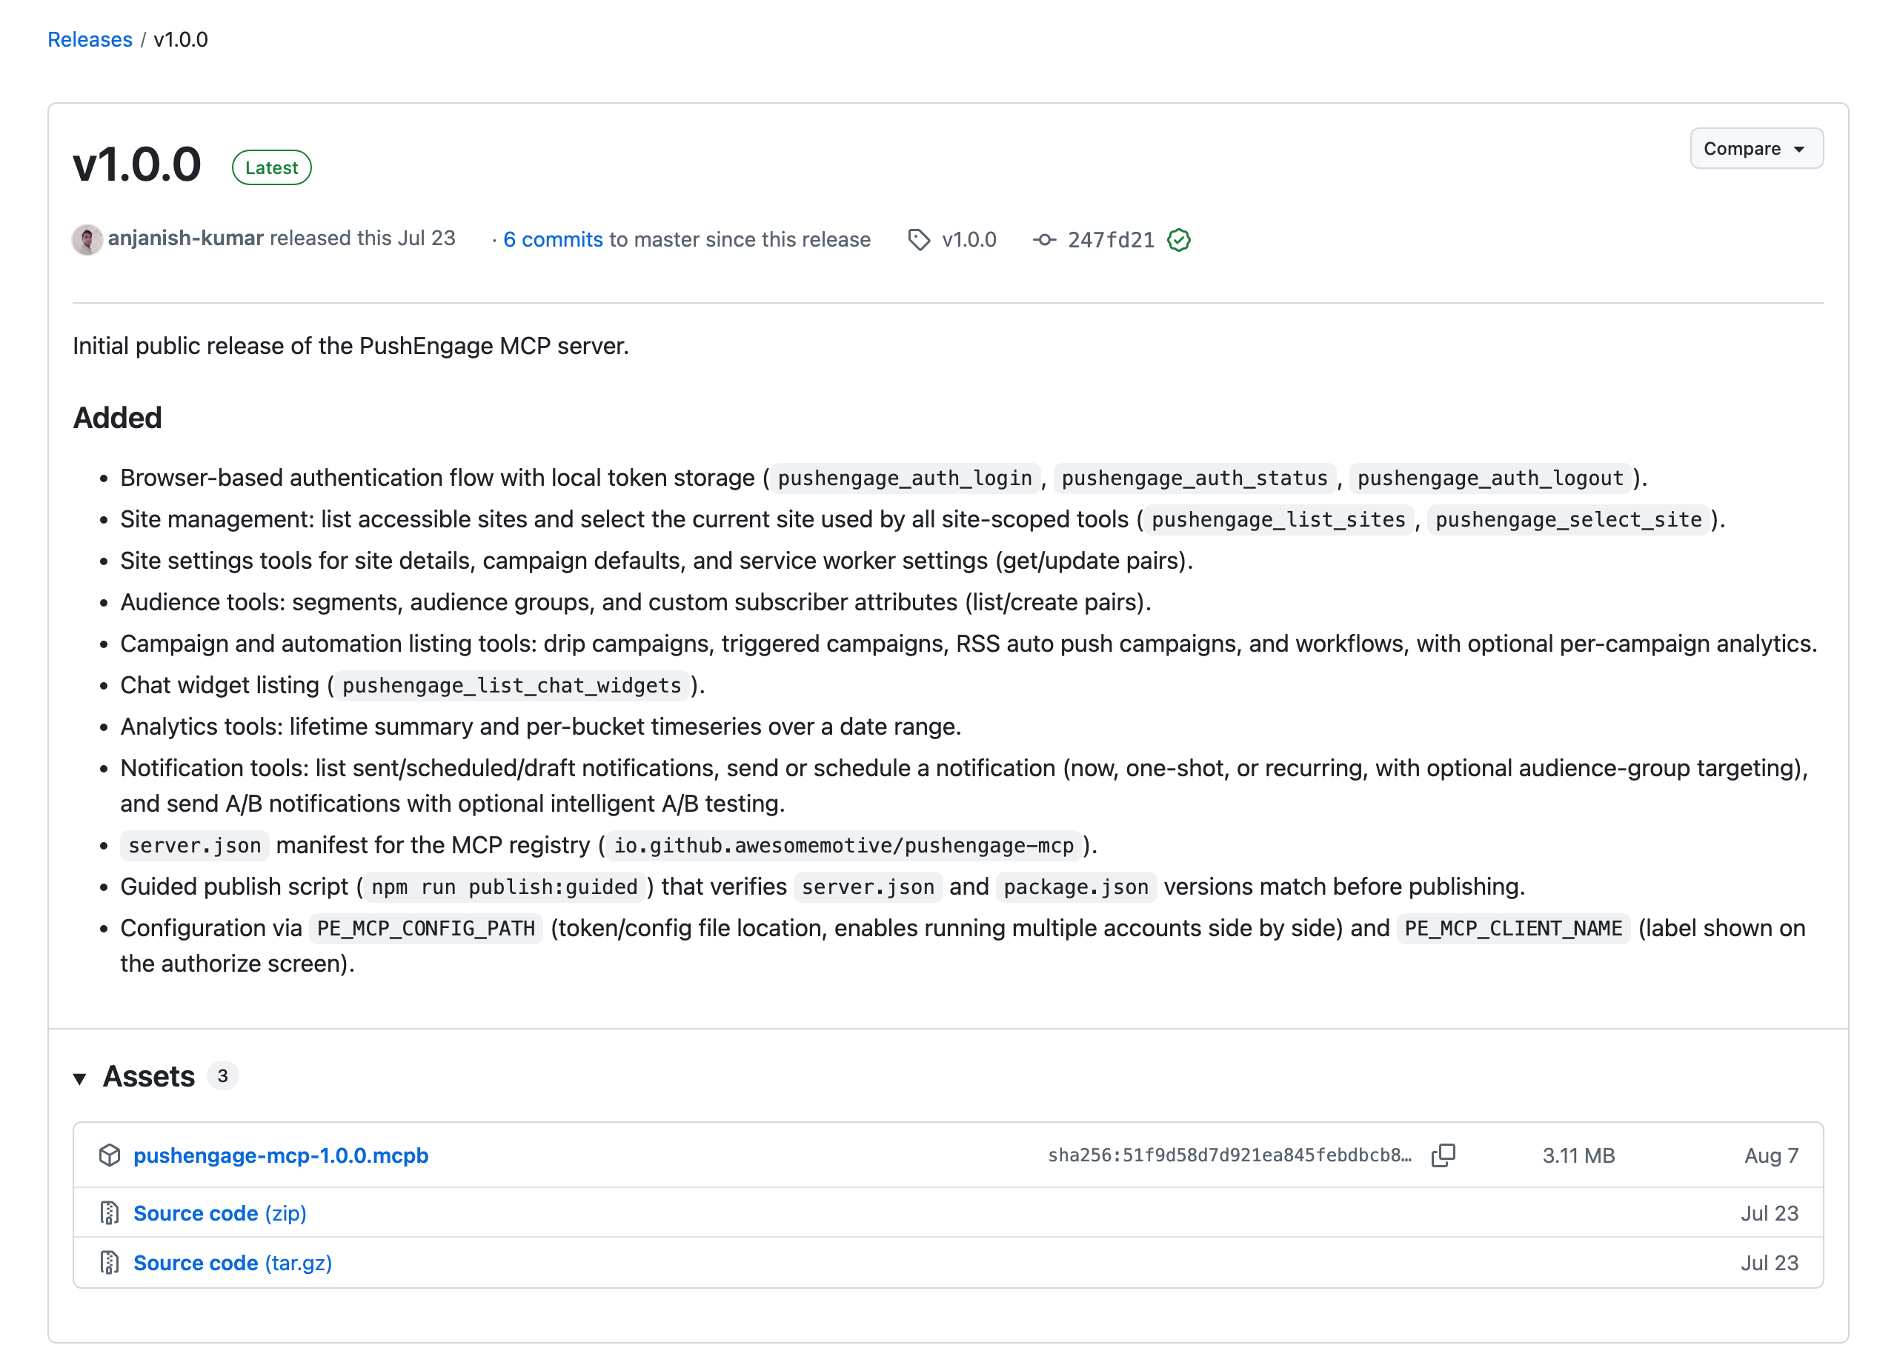This screenshot has height=1348, width=1897.
Task: Click the sha256:51f9d58d7d921ea845febdbcb8 hash text
Action: click(1229, 1155)
